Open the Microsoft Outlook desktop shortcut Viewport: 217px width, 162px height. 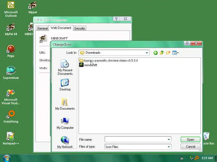click(11, 9)
